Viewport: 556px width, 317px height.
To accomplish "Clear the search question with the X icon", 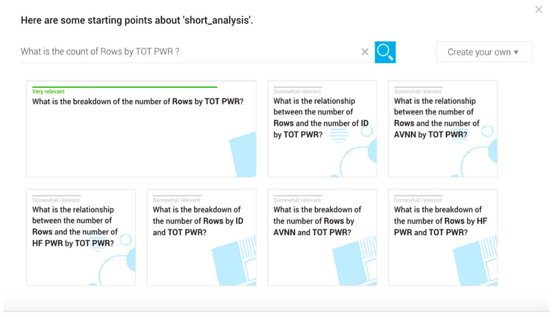I will (x=365, y=52).
